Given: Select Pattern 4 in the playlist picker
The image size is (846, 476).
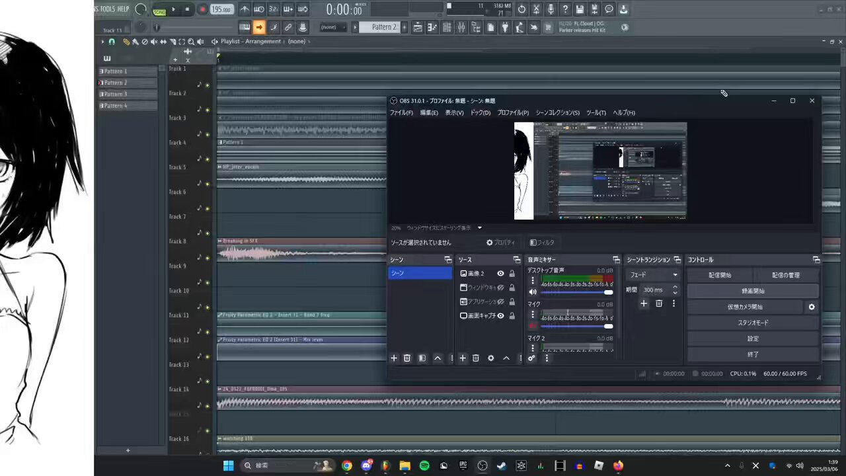Looking at the screenshot, I should tap(128, 106).
